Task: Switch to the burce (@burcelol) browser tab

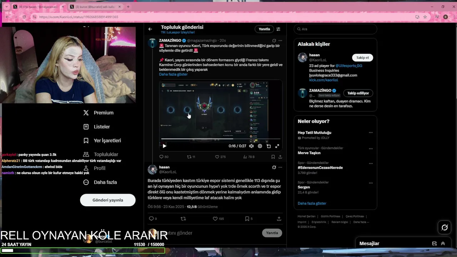Action: pos(95,7)
